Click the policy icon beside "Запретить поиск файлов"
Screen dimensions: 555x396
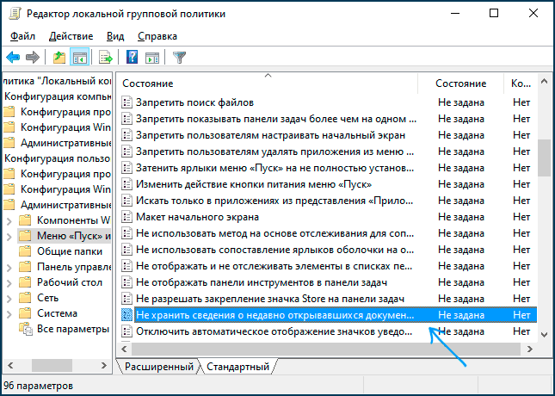click(126, 102)
